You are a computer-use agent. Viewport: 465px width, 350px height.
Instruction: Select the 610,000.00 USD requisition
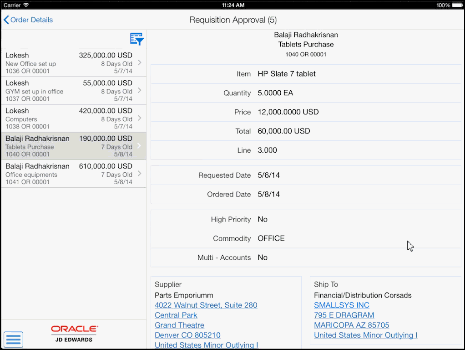coord(74,174)
